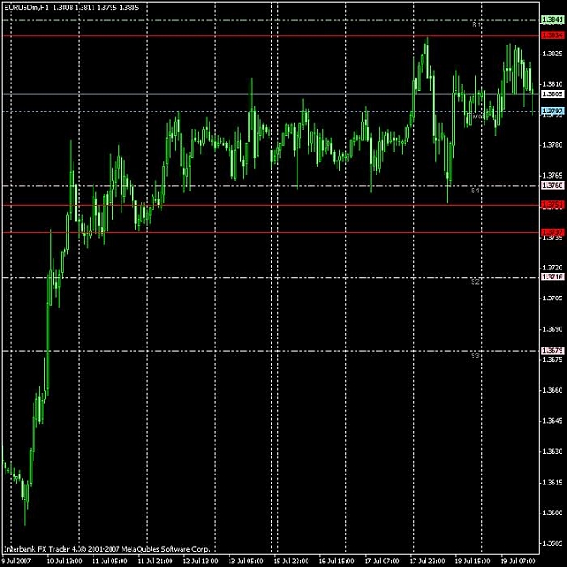Click the red 1.3834 price tag
This screenshot has width=567, height=567.
point(552,35)
